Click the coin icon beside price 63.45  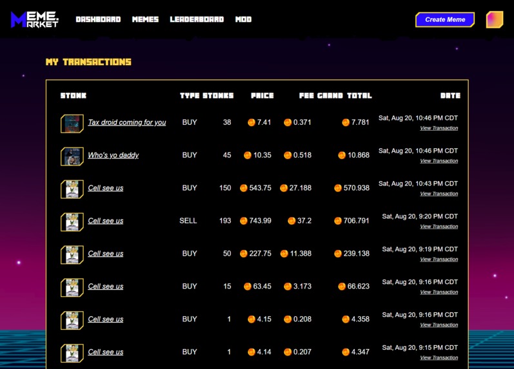(248, 286)
